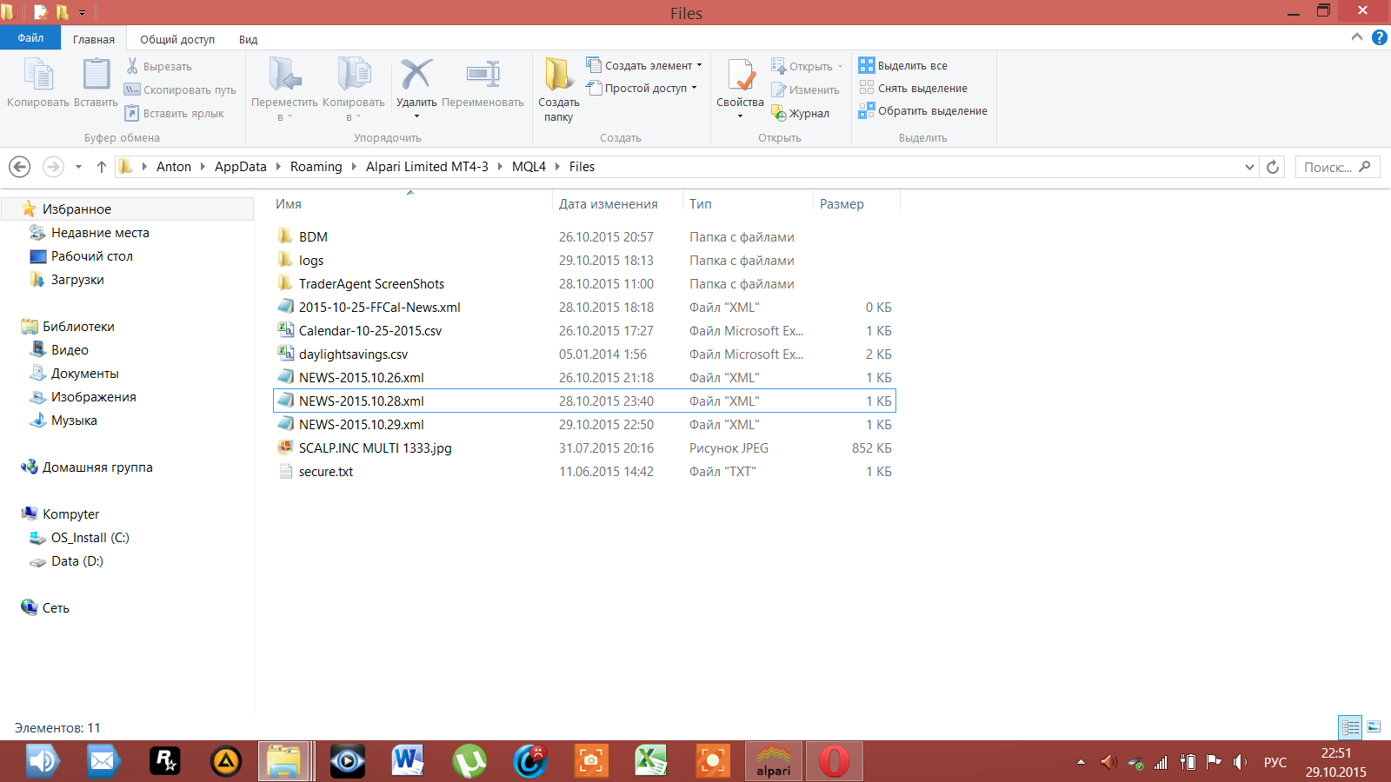Open Documents (Документы) library

click(84, 374)
